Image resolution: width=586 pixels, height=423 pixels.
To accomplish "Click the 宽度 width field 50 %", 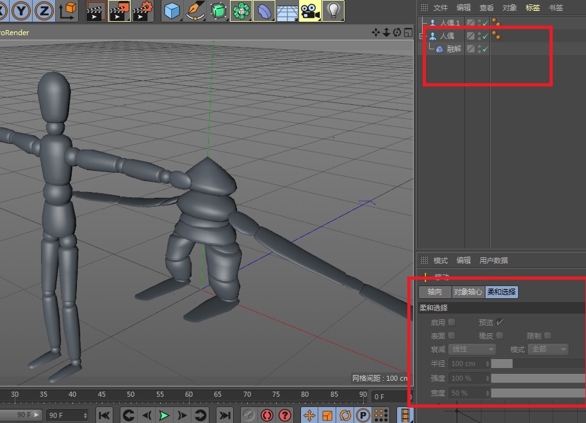I will click(469, 393).
